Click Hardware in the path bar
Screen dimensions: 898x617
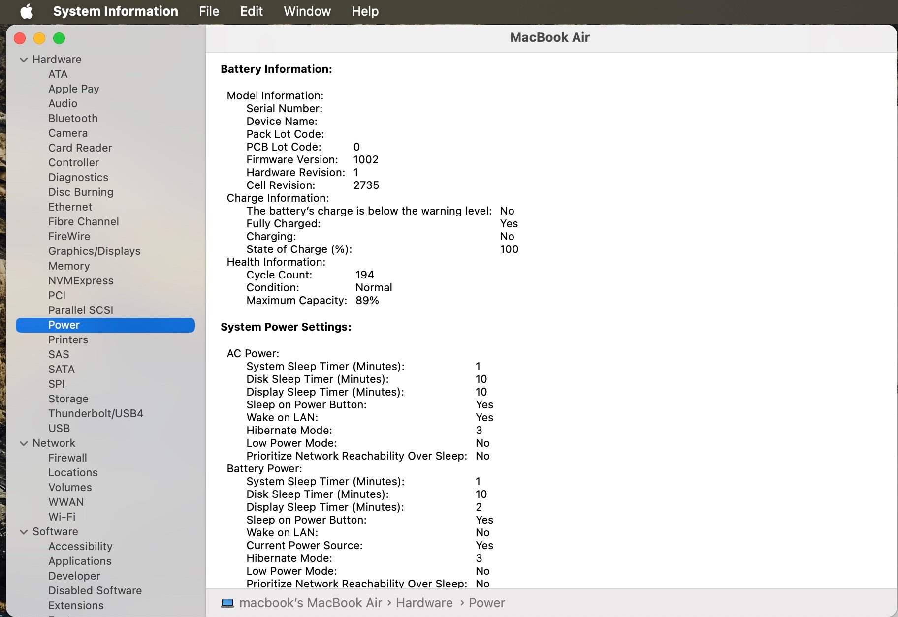(x=424, y=603)
